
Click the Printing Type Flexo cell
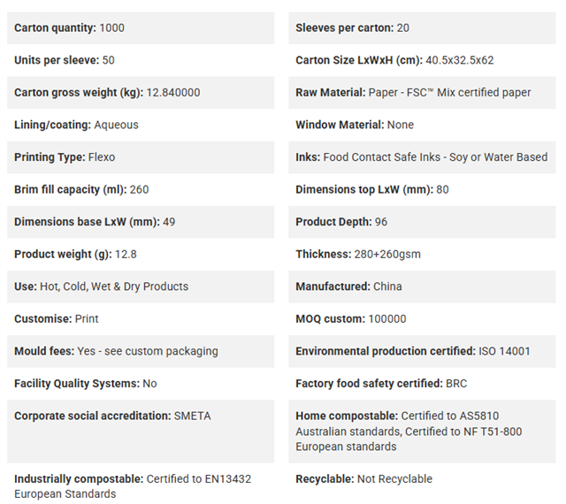coord(141,157)
